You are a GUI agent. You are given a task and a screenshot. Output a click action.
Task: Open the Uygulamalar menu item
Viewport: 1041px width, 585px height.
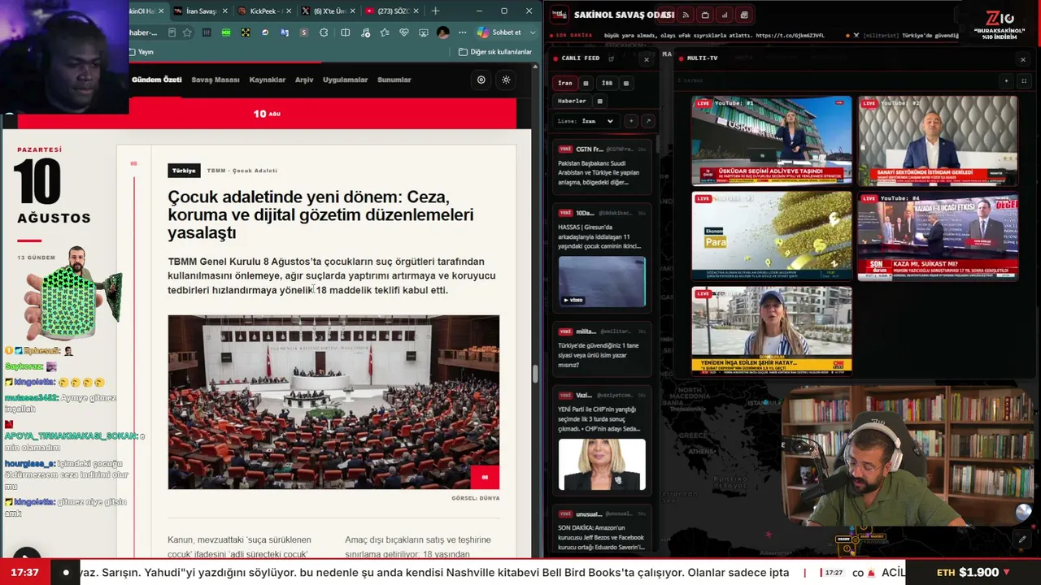346,80
